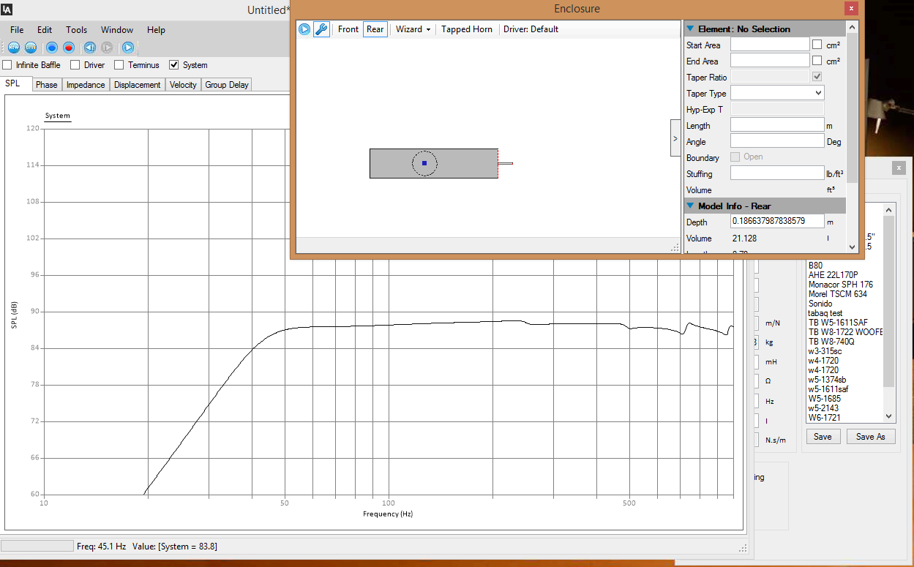Click the side panel collapse chevron
This screenshot has height=567, width=914.
(x=675, y=138)
